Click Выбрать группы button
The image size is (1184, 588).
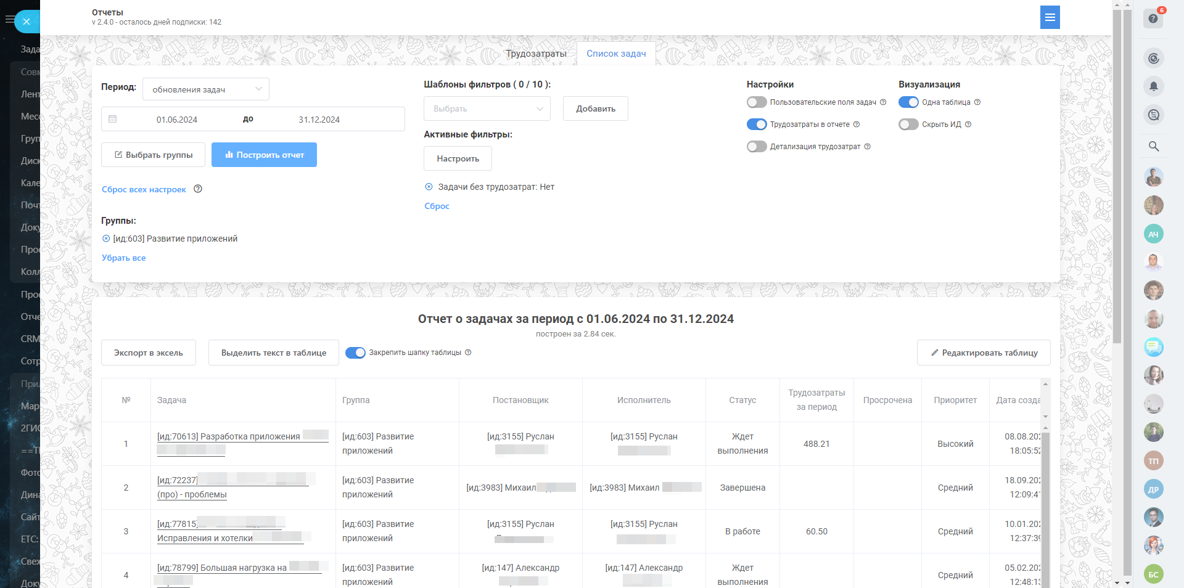[x=153, y=155]
